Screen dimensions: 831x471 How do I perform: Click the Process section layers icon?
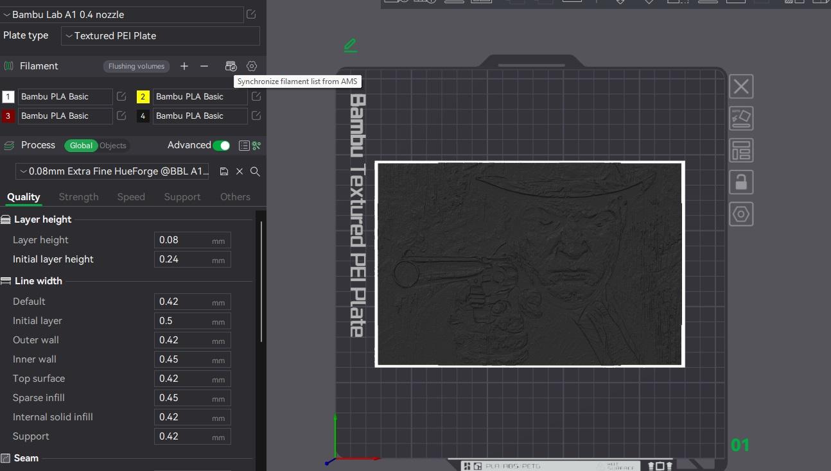(9, 146)
